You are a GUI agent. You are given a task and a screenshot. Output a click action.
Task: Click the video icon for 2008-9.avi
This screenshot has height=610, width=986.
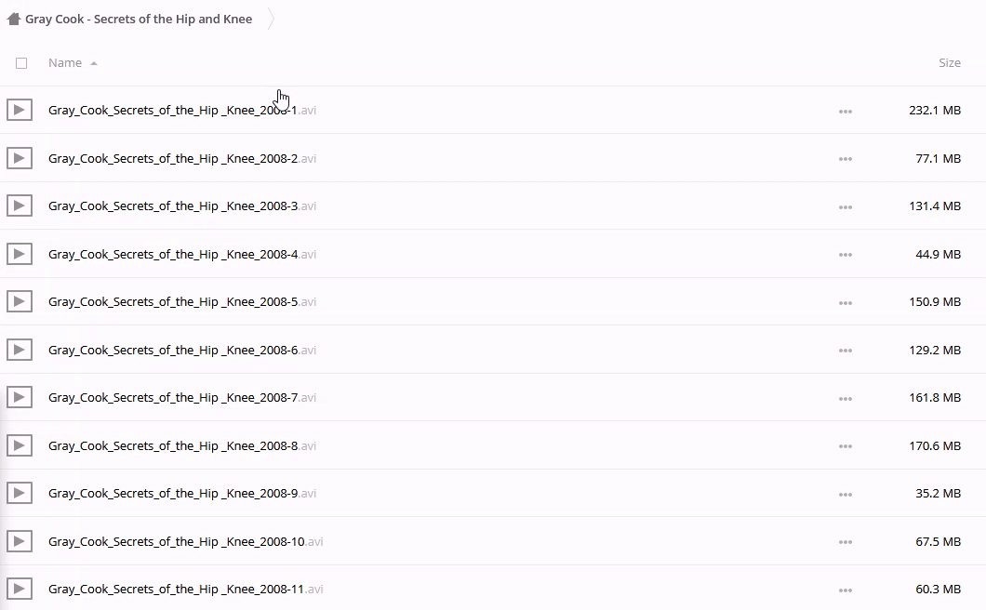pos(20,493)
